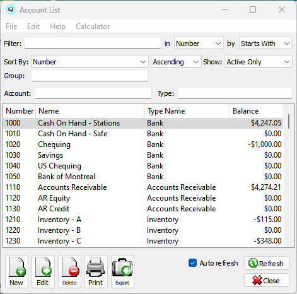Viewport: 297px width, 294px height.
Task: Change the Ascending sort order dropdown
Action: (176, 62)
